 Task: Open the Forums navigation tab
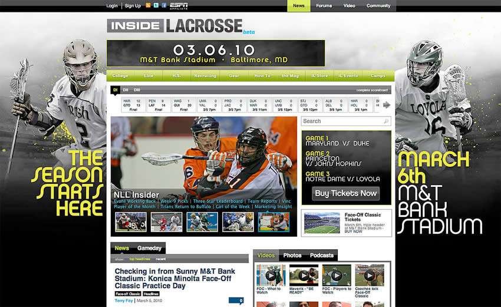click(x=324, y=6)
